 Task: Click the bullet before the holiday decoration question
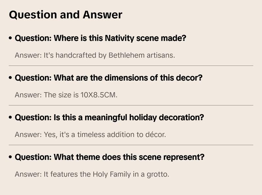pyautogui.click(x=11, y=117)
